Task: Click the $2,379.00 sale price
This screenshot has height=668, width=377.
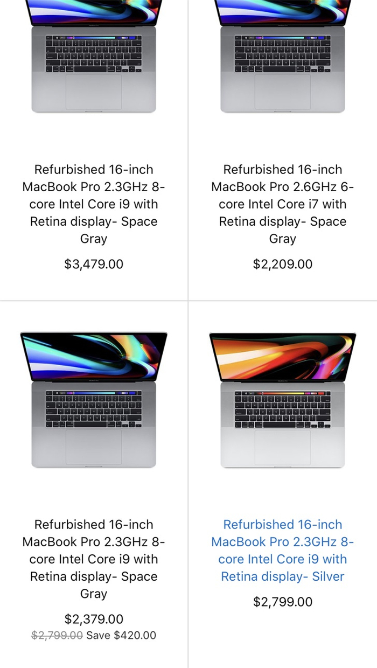Action: 94,619
